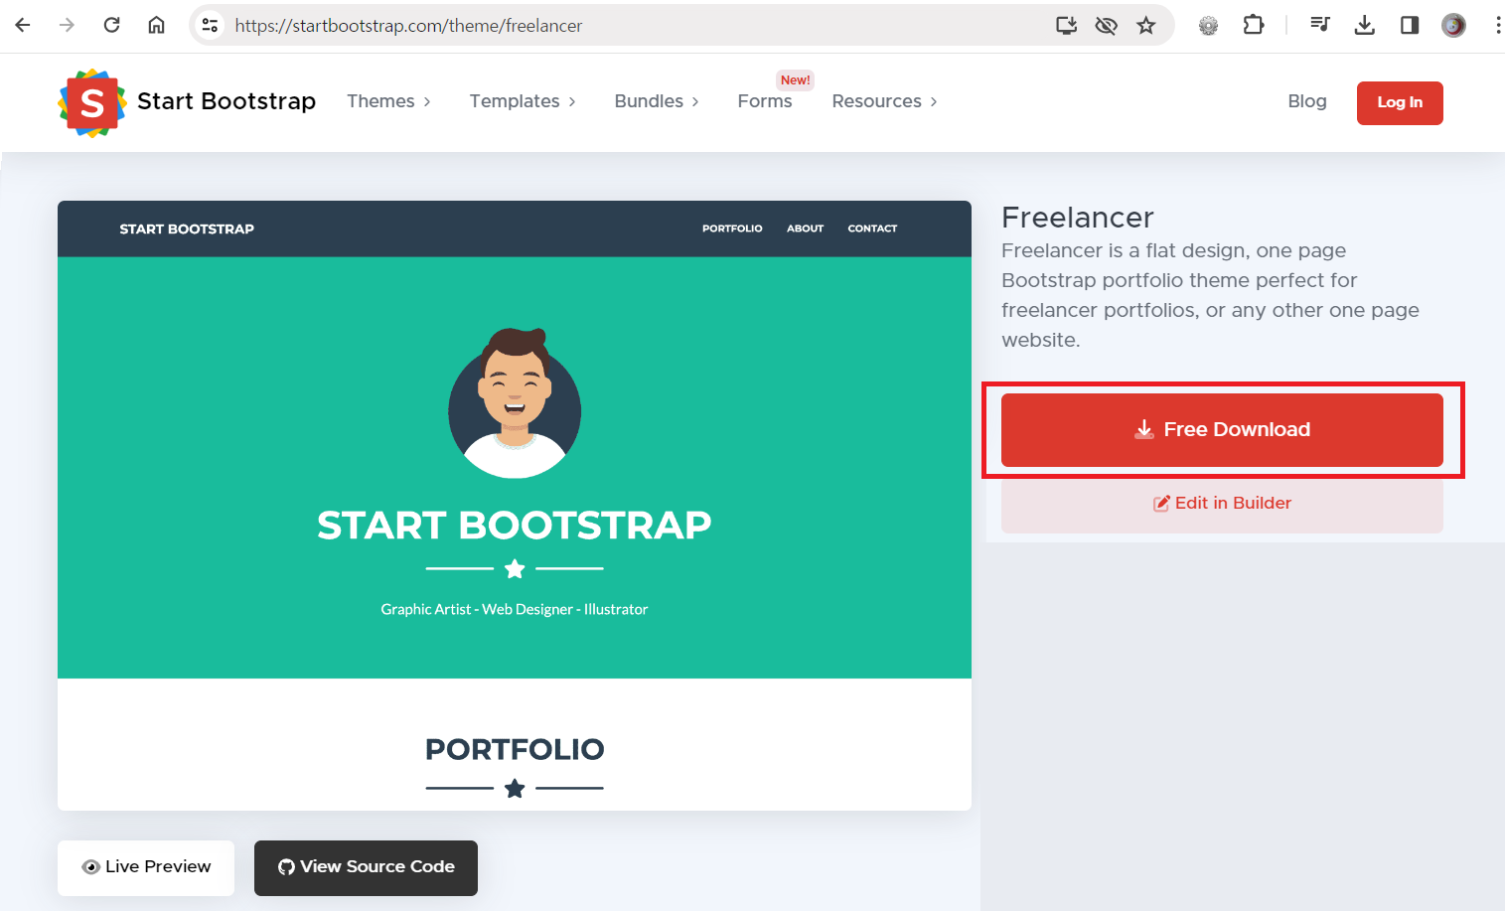Click the Start Bootstrap S logo
Screen dimensions: 1505x911
point(91,102)
